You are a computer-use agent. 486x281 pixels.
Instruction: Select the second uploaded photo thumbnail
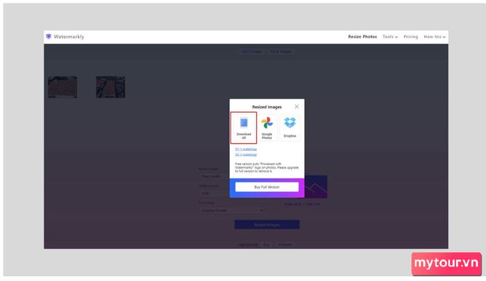(110, 87)
